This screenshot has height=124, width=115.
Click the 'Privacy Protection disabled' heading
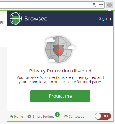click(60, 71)
